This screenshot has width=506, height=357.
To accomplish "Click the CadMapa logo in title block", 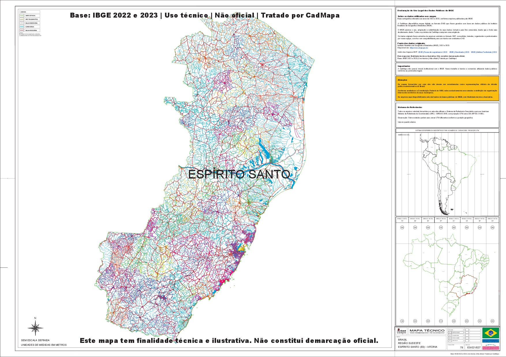I will [x=402, y=331].
